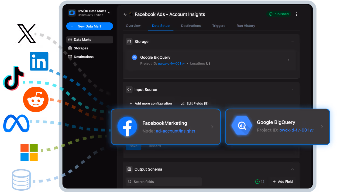Switch to the Overview tab
337x192 pixels.
coord(133,26)
